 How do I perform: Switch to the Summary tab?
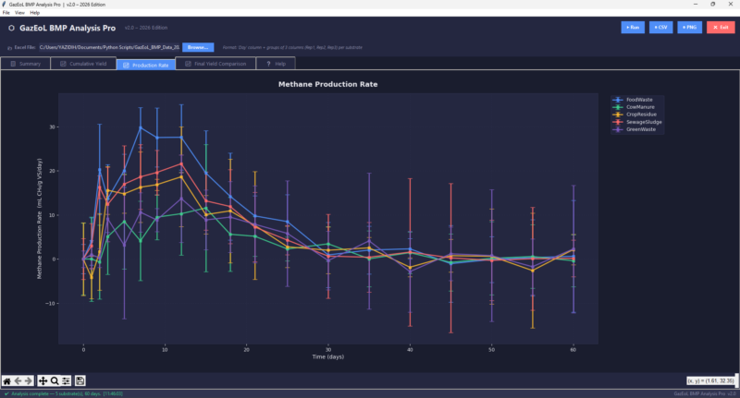26,65
